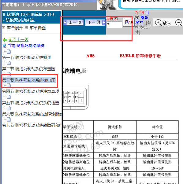Click the 放大 zoom in magnifier icon
Screen dimensions: 183x184
[158, 23]
